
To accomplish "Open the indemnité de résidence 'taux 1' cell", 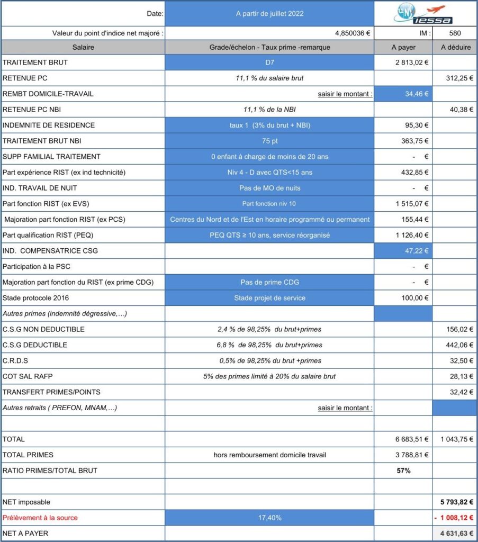I will click(269, 125).
